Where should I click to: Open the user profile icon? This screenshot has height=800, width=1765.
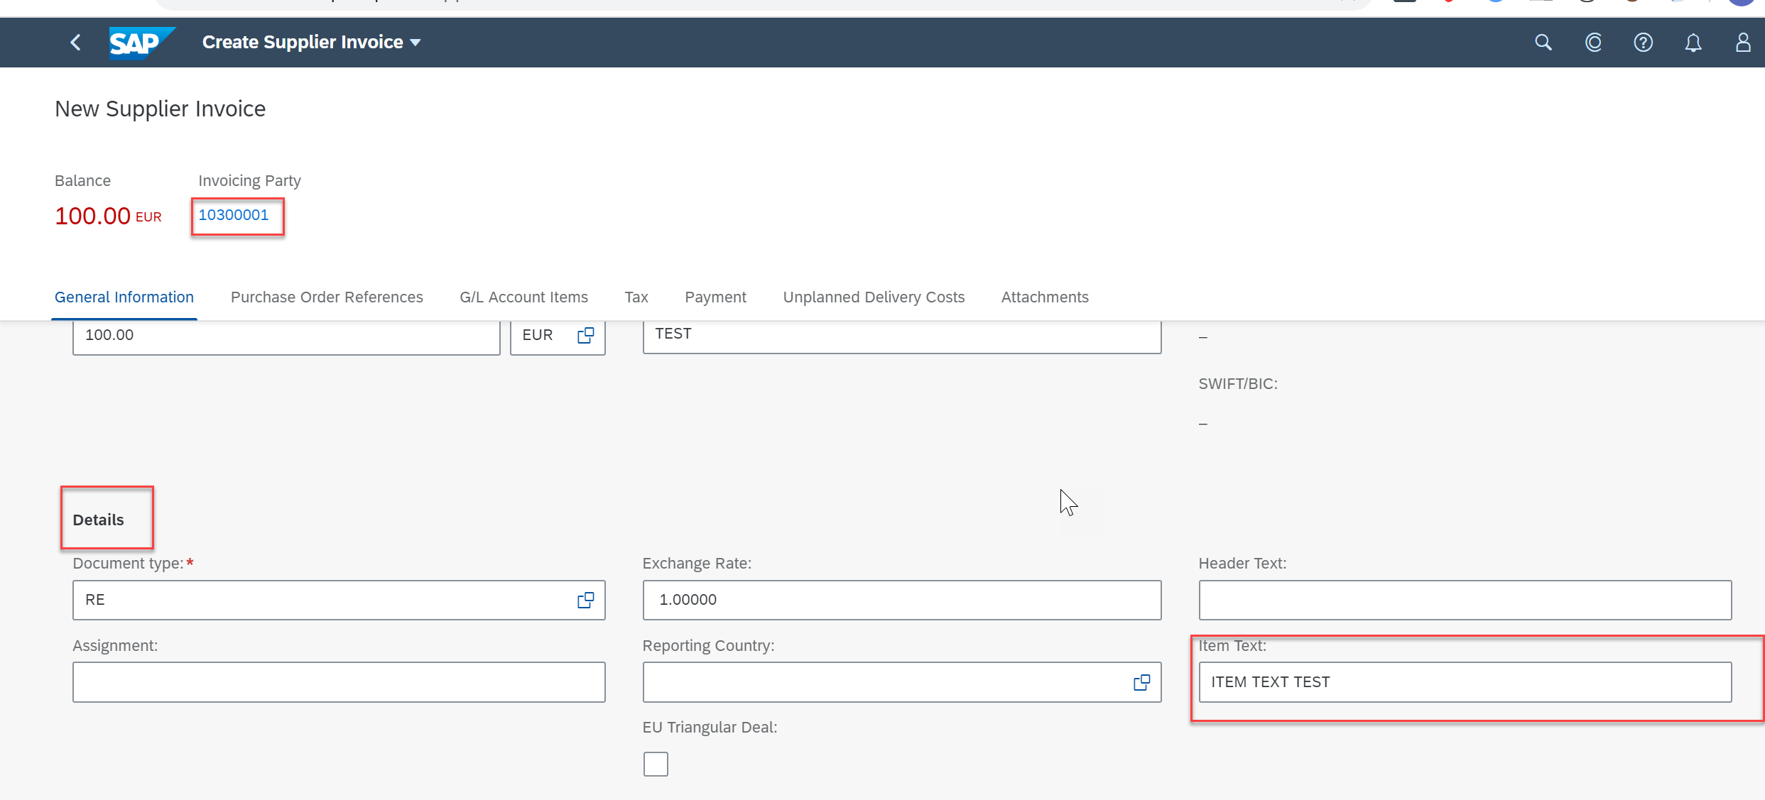[x=1743, y=43]
